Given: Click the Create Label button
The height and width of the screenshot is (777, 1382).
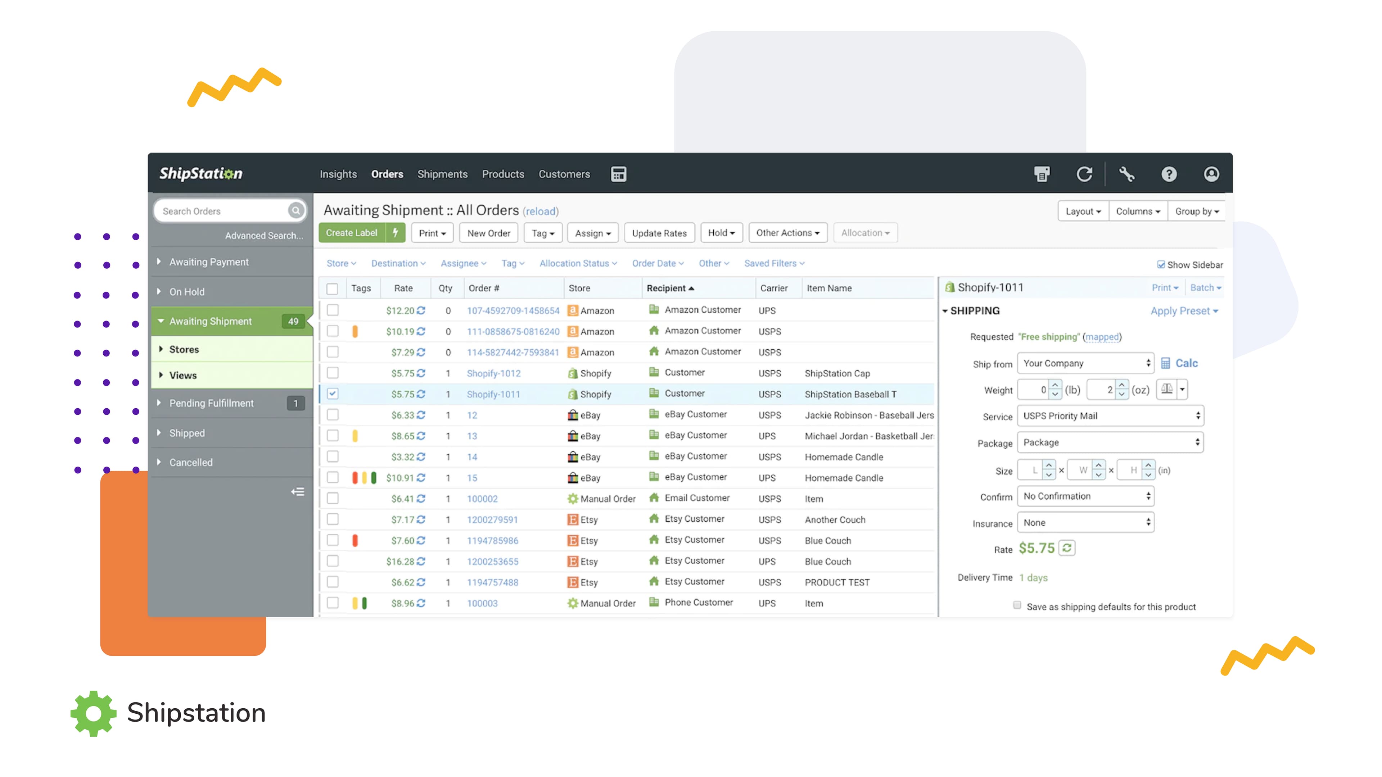Looking at the screenshot, I should [352, 233].
